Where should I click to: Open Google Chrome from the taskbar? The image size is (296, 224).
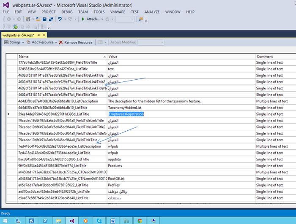tap(140, 220)
